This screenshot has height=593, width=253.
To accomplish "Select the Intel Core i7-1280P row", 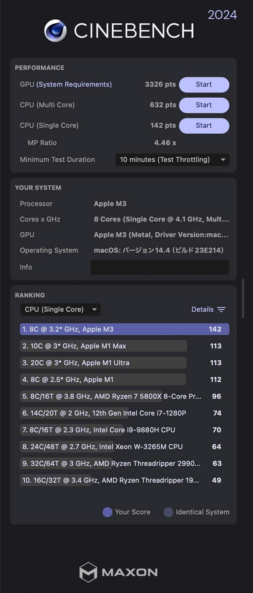I will (x=125, y=413).
